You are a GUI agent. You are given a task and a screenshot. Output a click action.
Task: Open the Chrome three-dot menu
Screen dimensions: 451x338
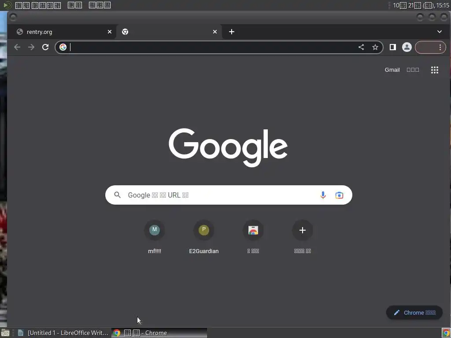440,47
